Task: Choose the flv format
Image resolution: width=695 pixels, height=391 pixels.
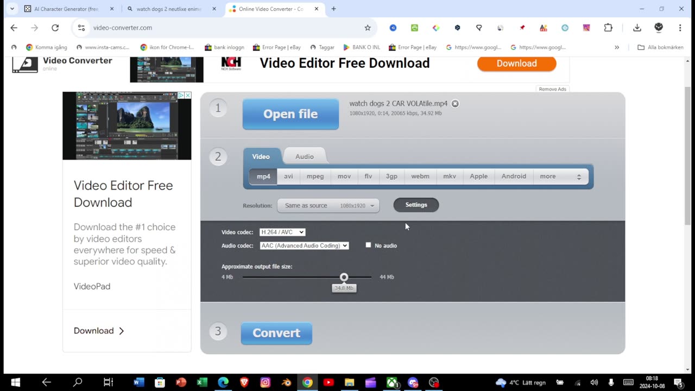Action: coord(368,176)
